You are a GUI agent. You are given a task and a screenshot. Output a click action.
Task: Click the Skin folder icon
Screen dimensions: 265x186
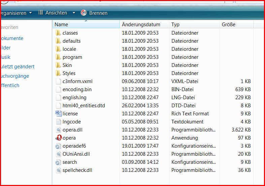click(58, 65)
